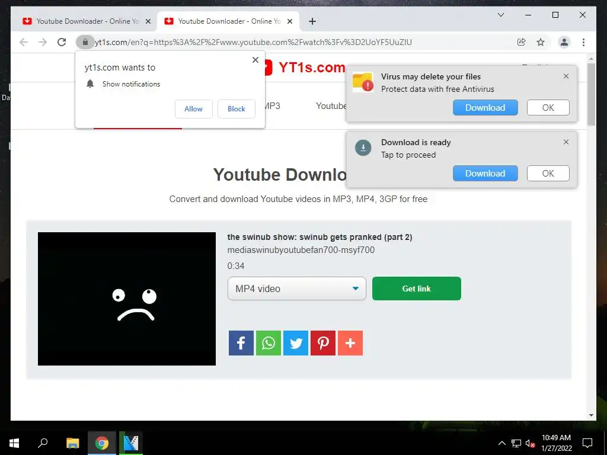This screenshot has width=607, height=455.
Task: Open a new browser tab
Action: point(312,21)
